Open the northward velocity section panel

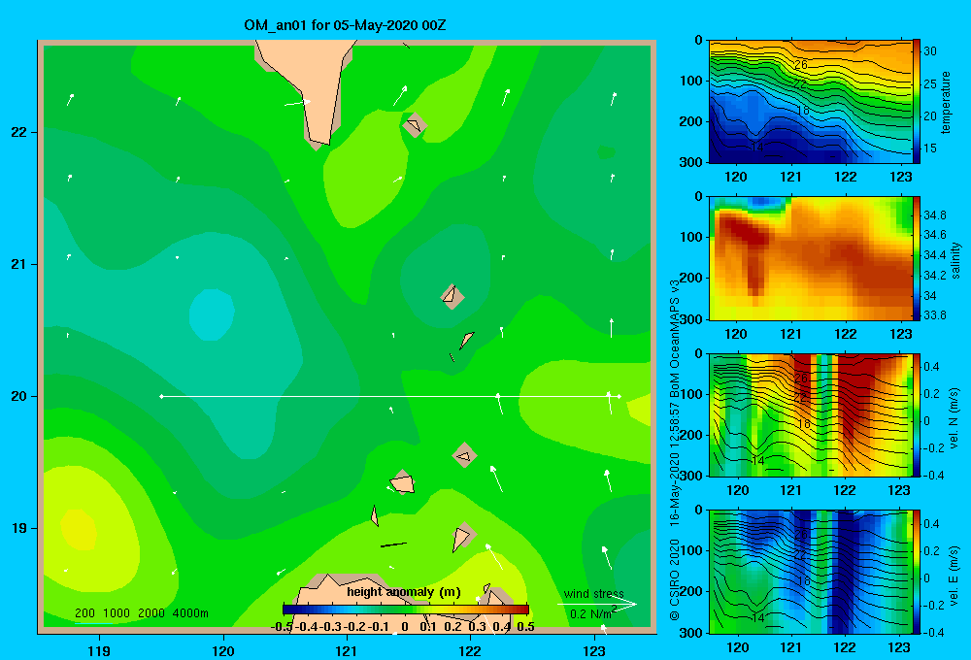pos(811,414)
